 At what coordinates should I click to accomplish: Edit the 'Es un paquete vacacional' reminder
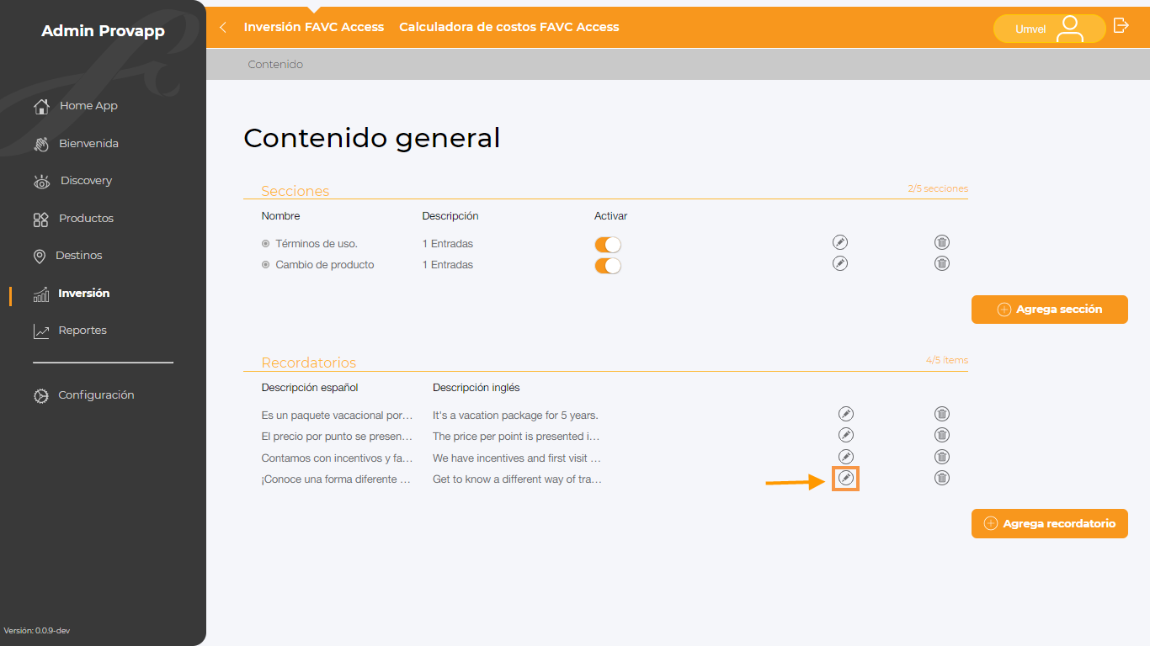(846, 414)
